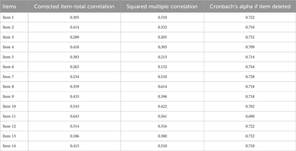Click the "Cronbach's alpha if item deleted" header
Viewport: 296px width, 151px height.
(x=250, y=7)
